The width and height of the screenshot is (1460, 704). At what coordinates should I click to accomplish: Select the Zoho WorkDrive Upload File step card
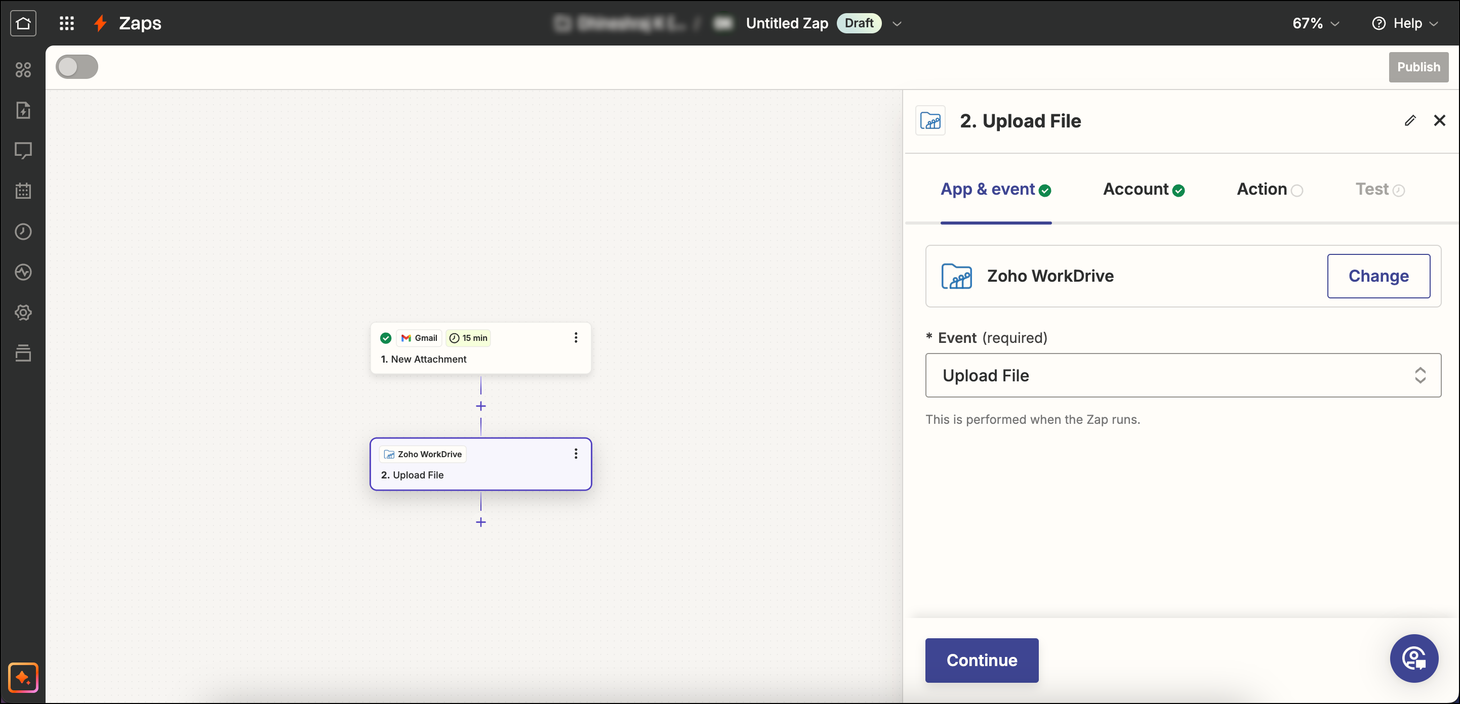coord(480,464)
